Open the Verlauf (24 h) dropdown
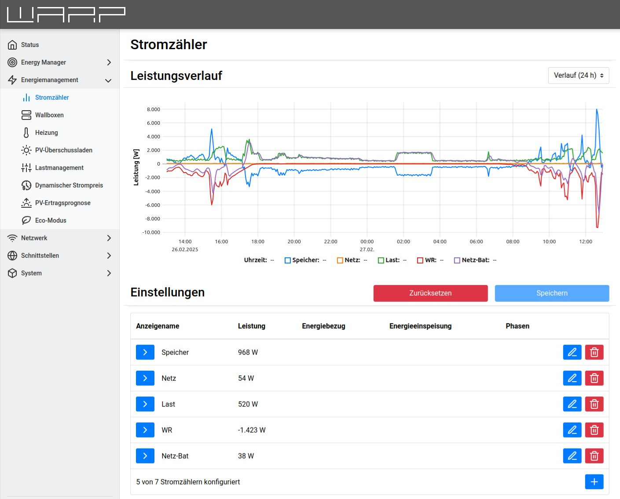Viewport: 620px width, 499px height. 578,76
